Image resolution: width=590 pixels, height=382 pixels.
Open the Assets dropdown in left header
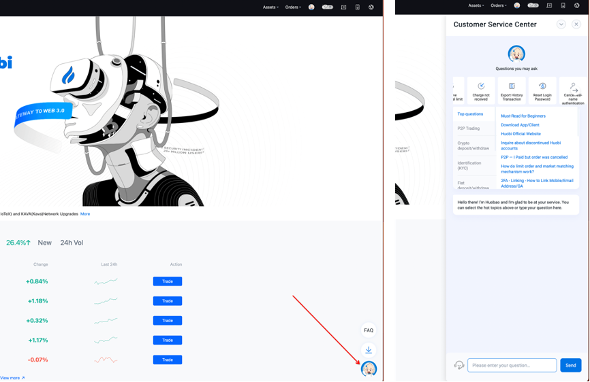[270, 7]
